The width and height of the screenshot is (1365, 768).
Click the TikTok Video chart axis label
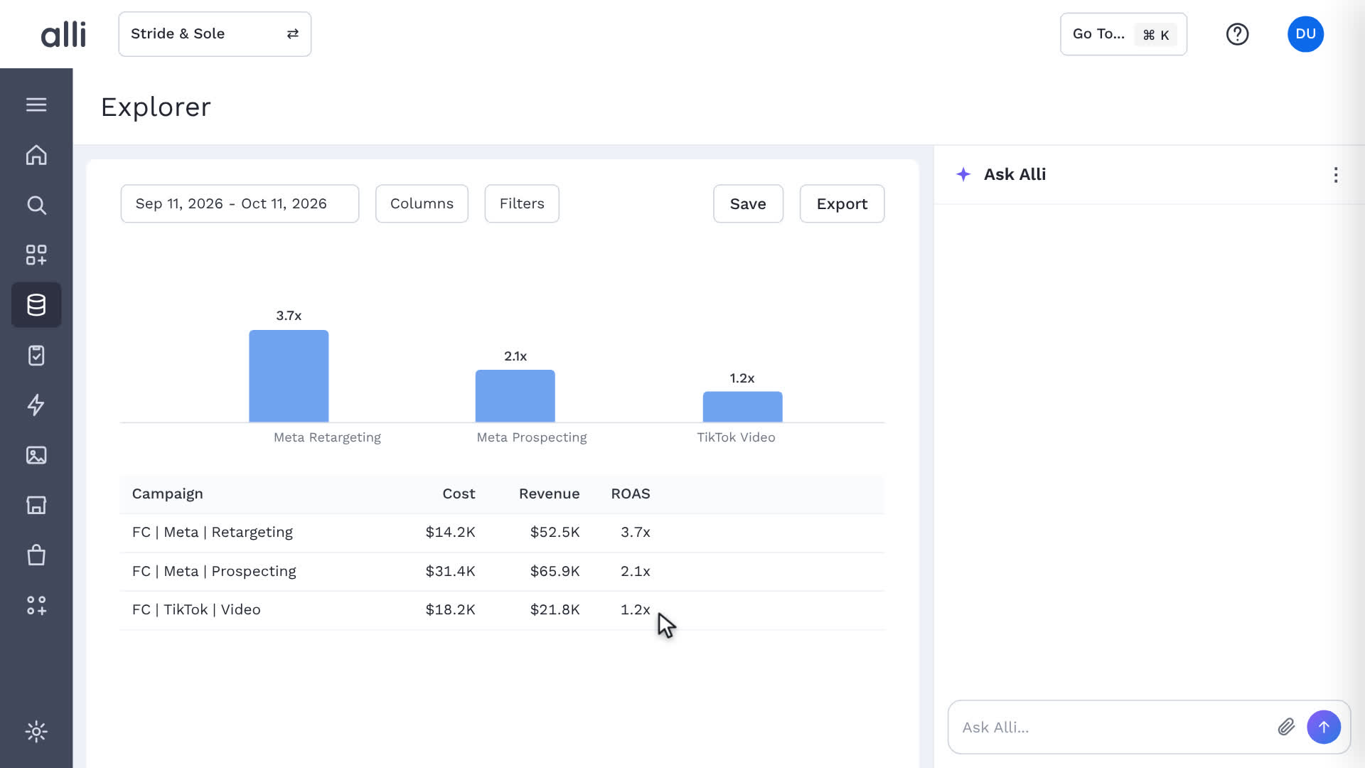[736, 437]
